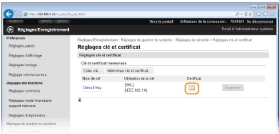The width and height of the screenshot is (279, 134).
Task: Click Mémoriser clé et certificat... button
Action: (129, 71)
